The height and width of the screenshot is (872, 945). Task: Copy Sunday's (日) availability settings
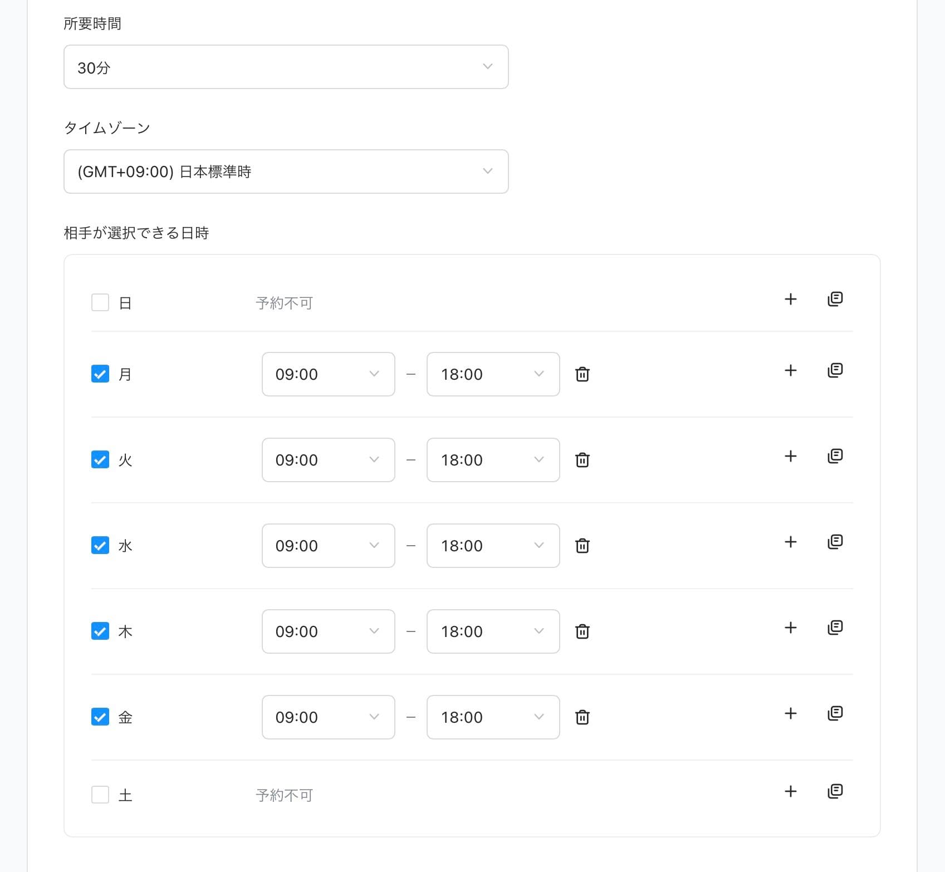point(834,299)
